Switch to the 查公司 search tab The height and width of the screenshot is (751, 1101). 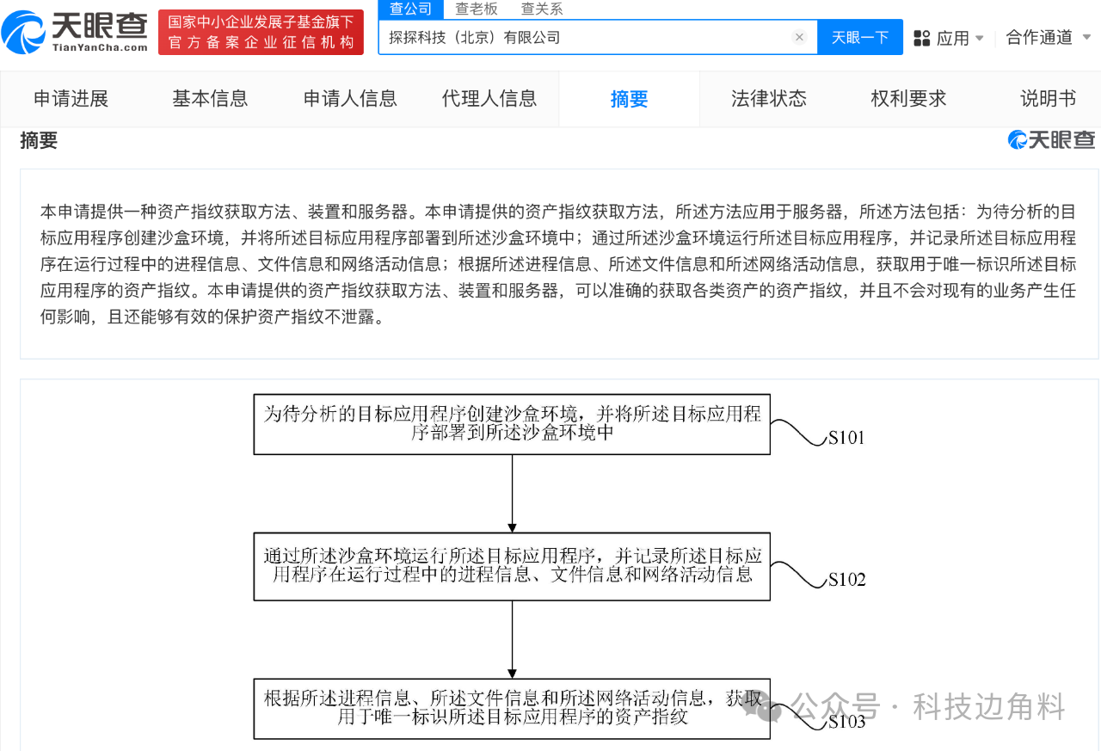point(410,9)
